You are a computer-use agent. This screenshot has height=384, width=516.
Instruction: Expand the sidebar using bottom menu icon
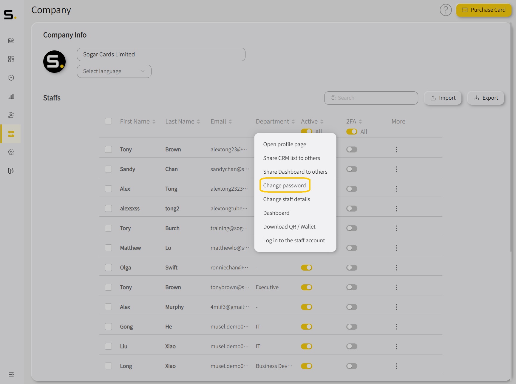pyautogui.click(x=11, y=374)
